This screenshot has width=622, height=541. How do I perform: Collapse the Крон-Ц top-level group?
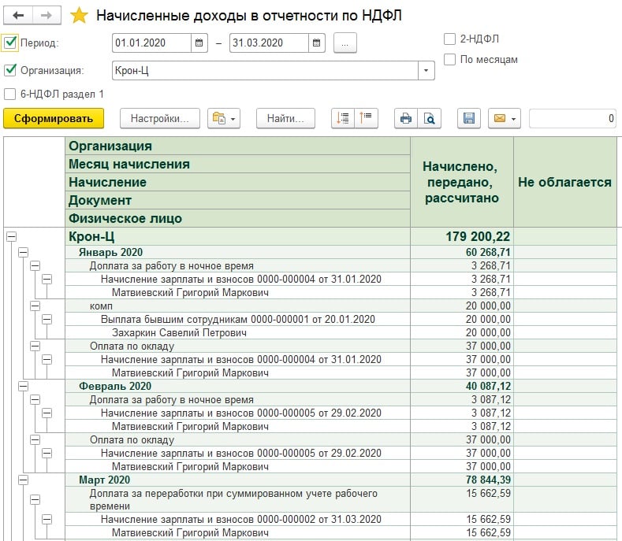click(11, 235)
